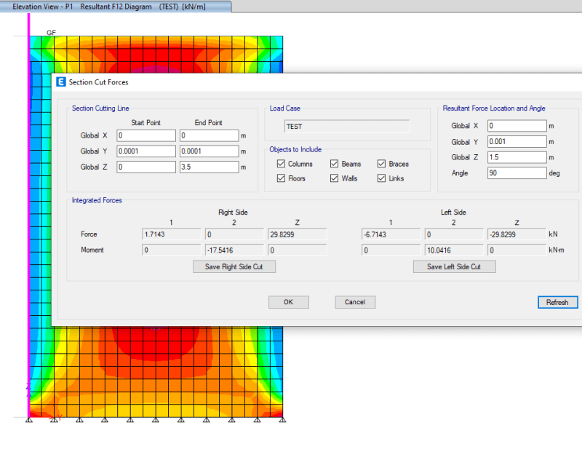This screenshot has height=452, width=582.
Task: Switch to the Elevation View P1 tab
Action: tap(115, 7)
